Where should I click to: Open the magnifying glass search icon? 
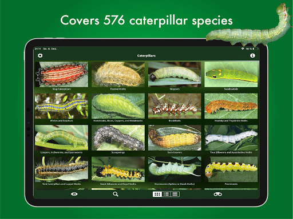[116, 194]
